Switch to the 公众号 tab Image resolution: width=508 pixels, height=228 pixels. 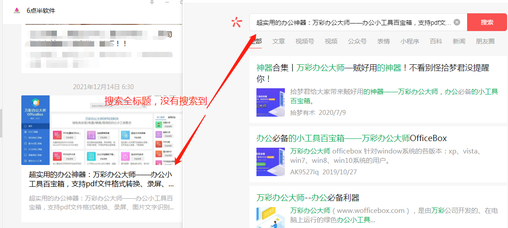[x=357, y=41]
